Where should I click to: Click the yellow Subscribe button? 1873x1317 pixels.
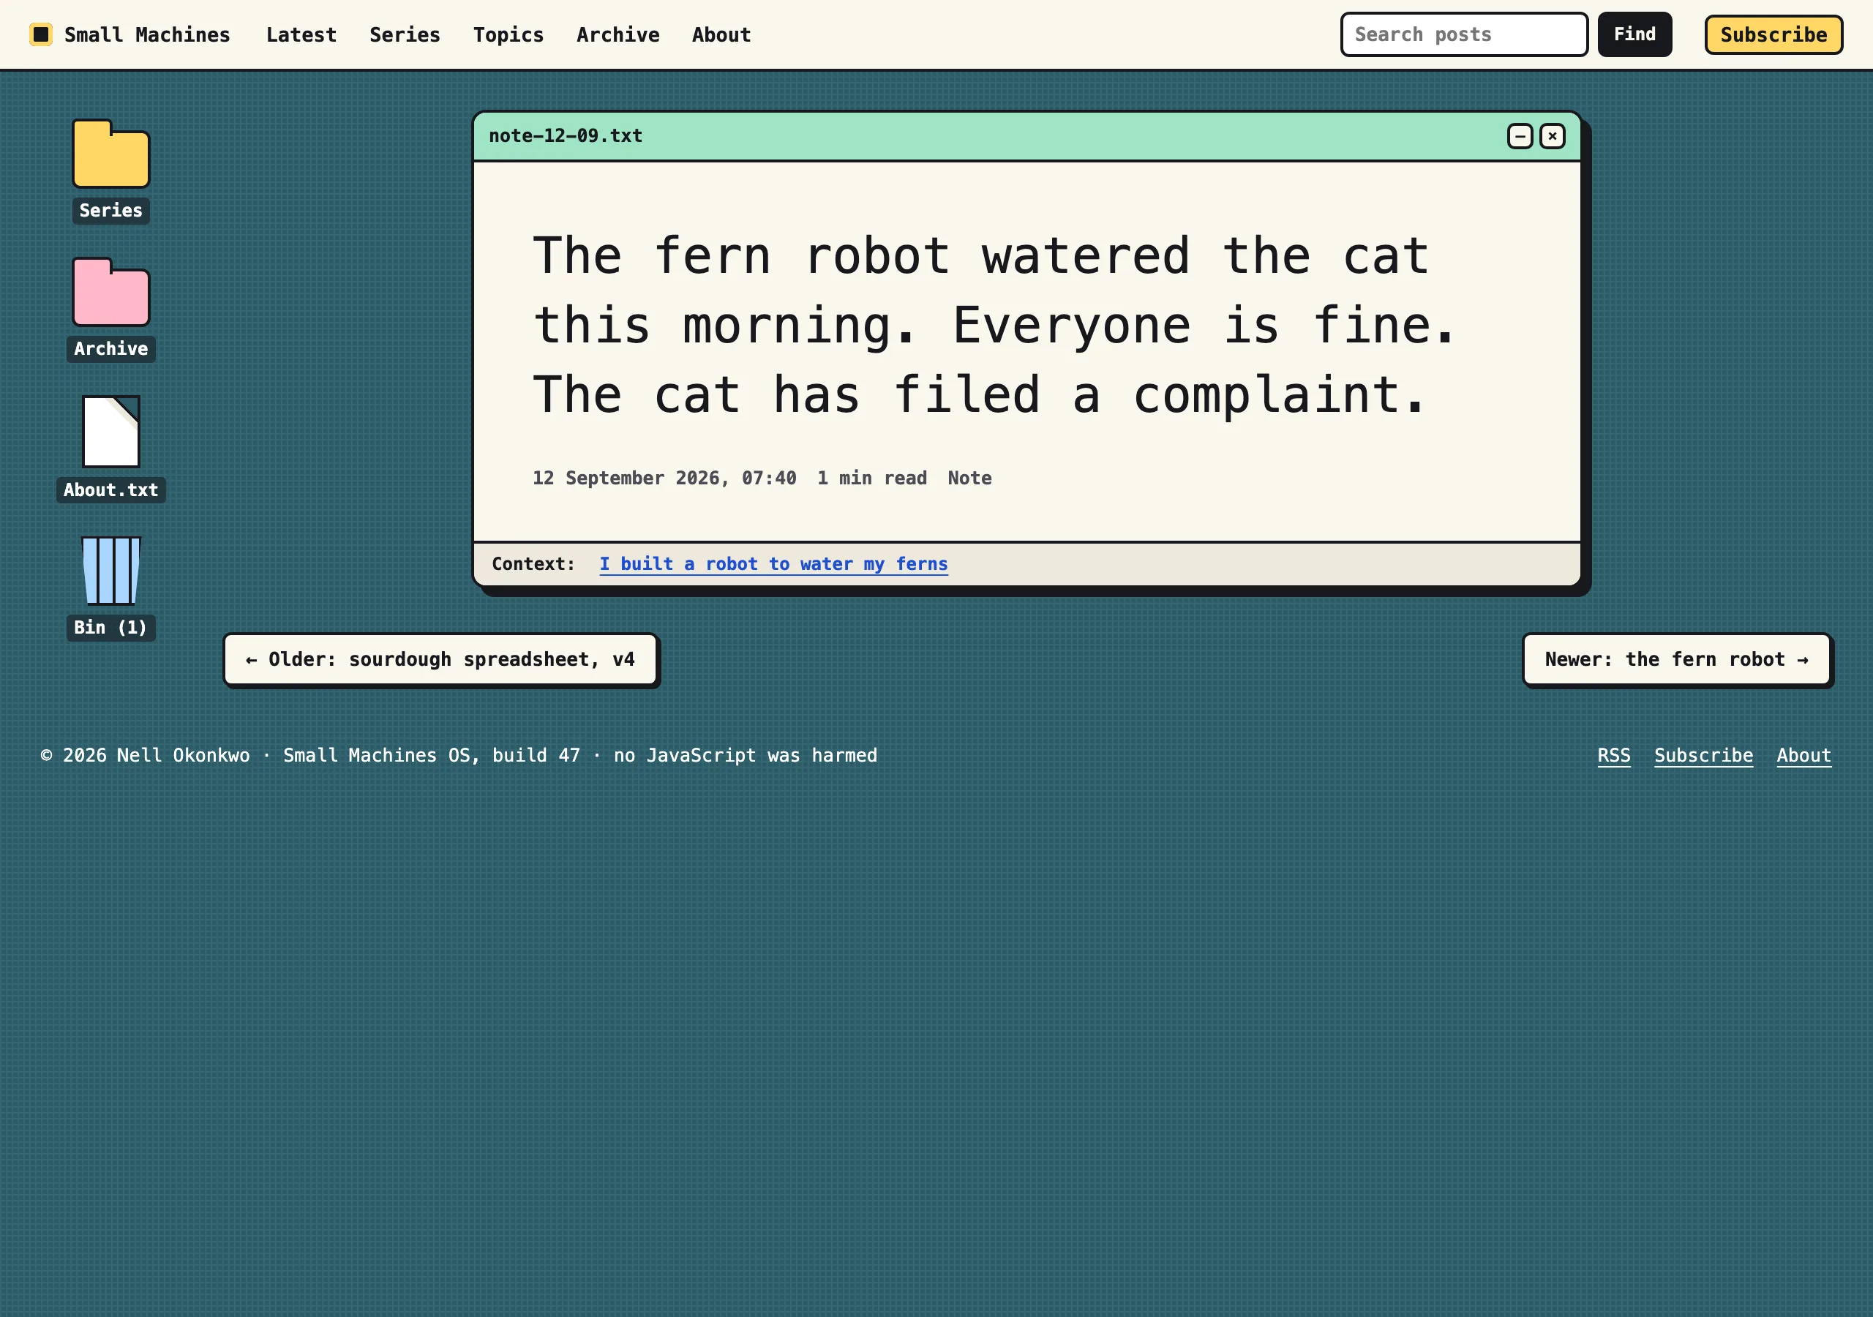pyautogui.click(x=1773, y=35)
